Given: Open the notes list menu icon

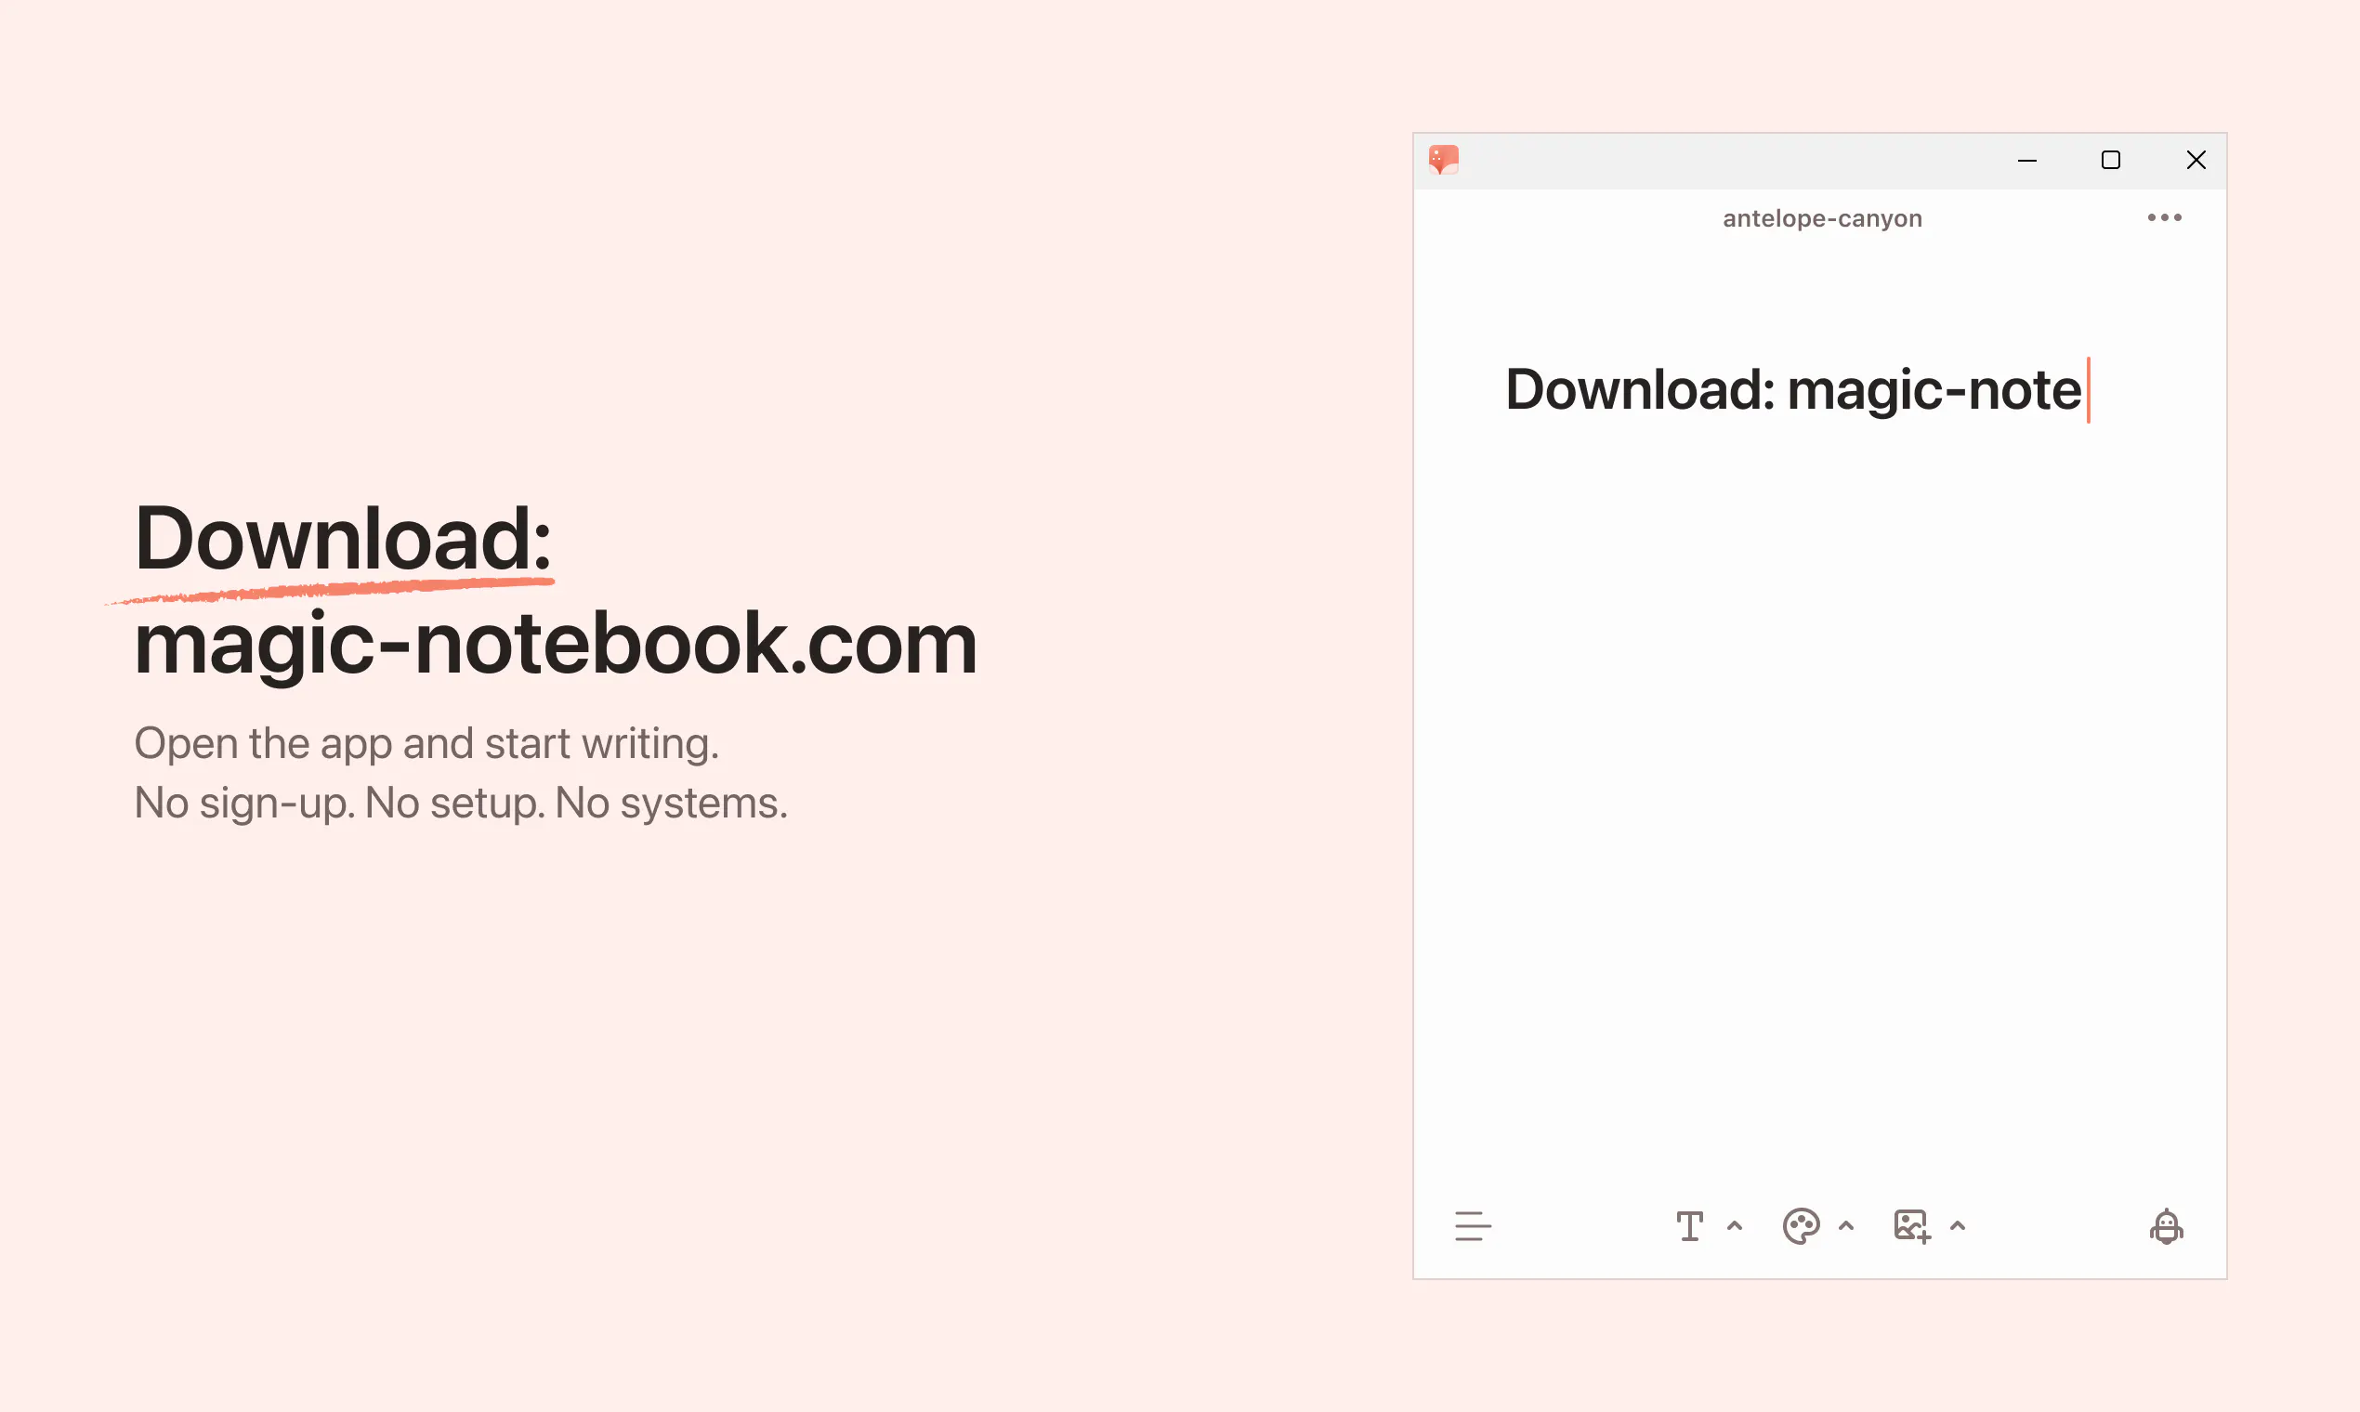Looking at the screenshot, I should point(1472,1225).
